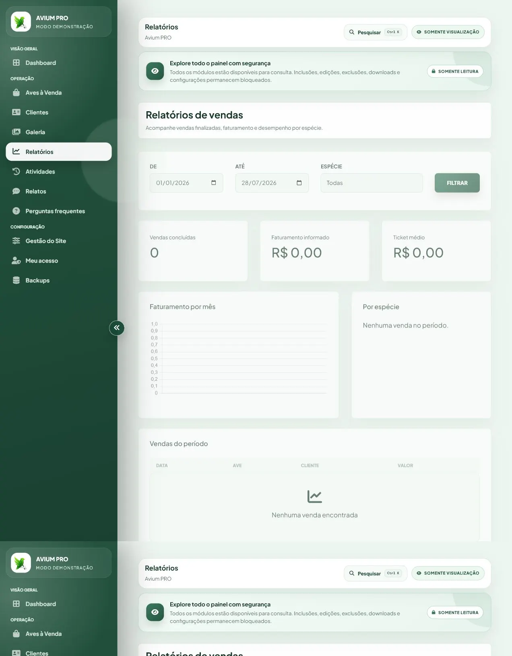Select the active Relatórios sidebar menu item

tap(59, 152)
